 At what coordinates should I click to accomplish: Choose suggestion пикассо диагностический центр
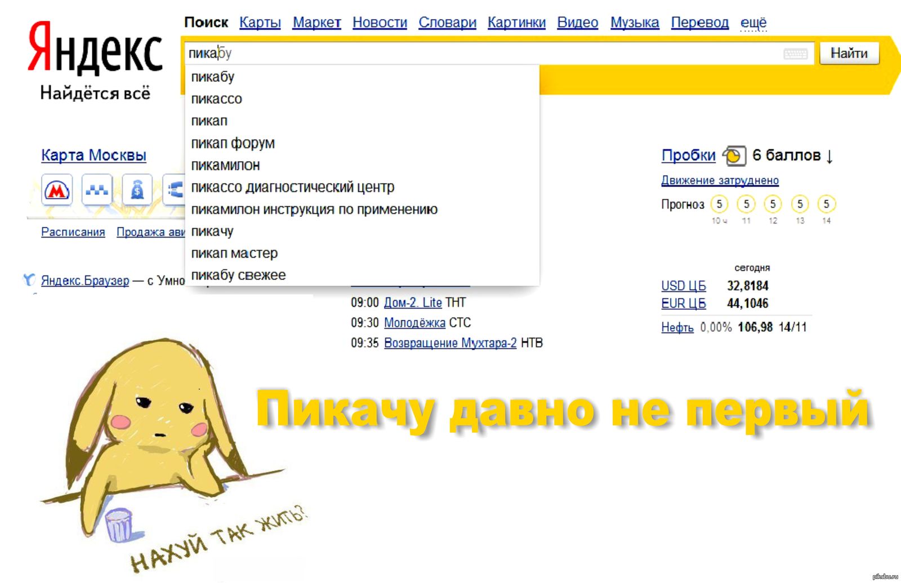362,187
